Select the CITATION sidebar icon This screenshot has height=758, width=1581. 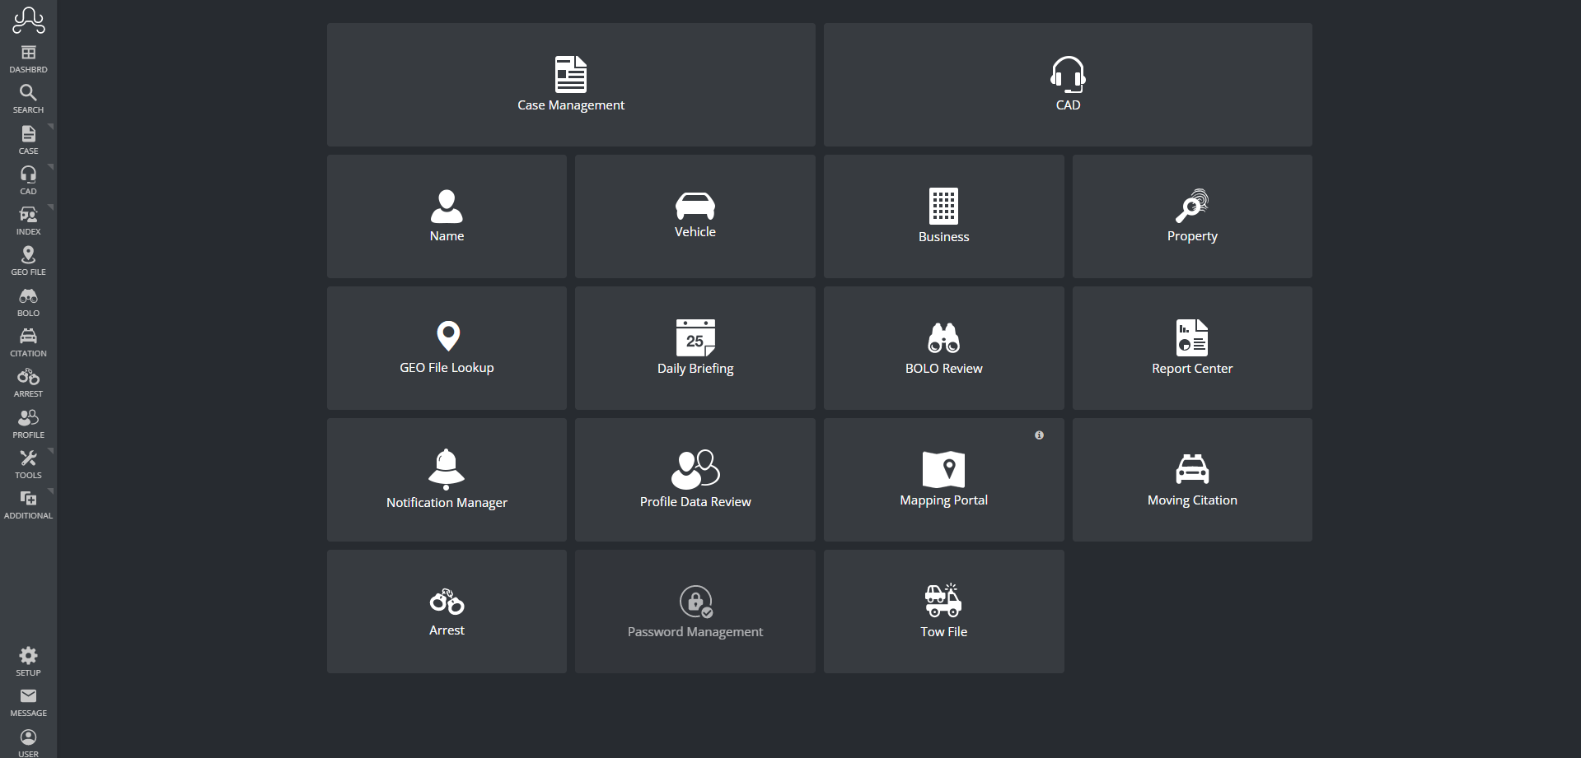point(27,338)
